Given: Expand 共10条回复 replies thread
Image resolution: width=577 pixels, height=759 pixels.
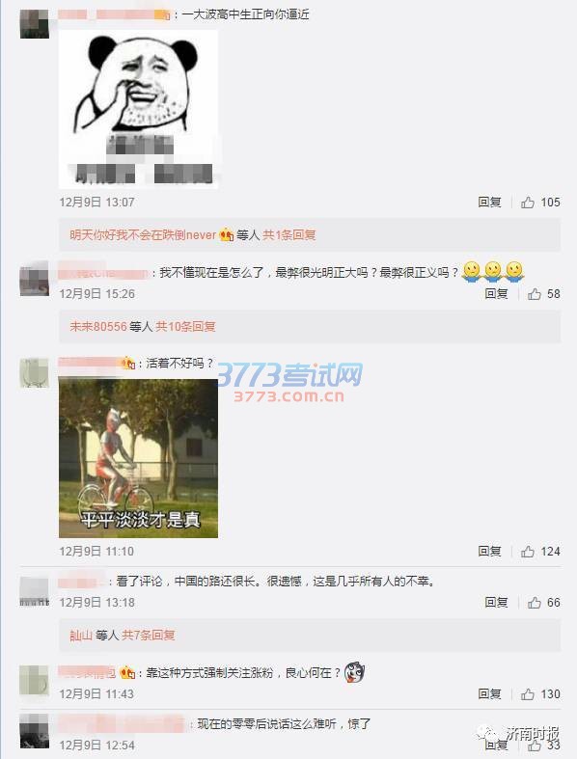Looking at the screenshot, I should pos(185,327).
